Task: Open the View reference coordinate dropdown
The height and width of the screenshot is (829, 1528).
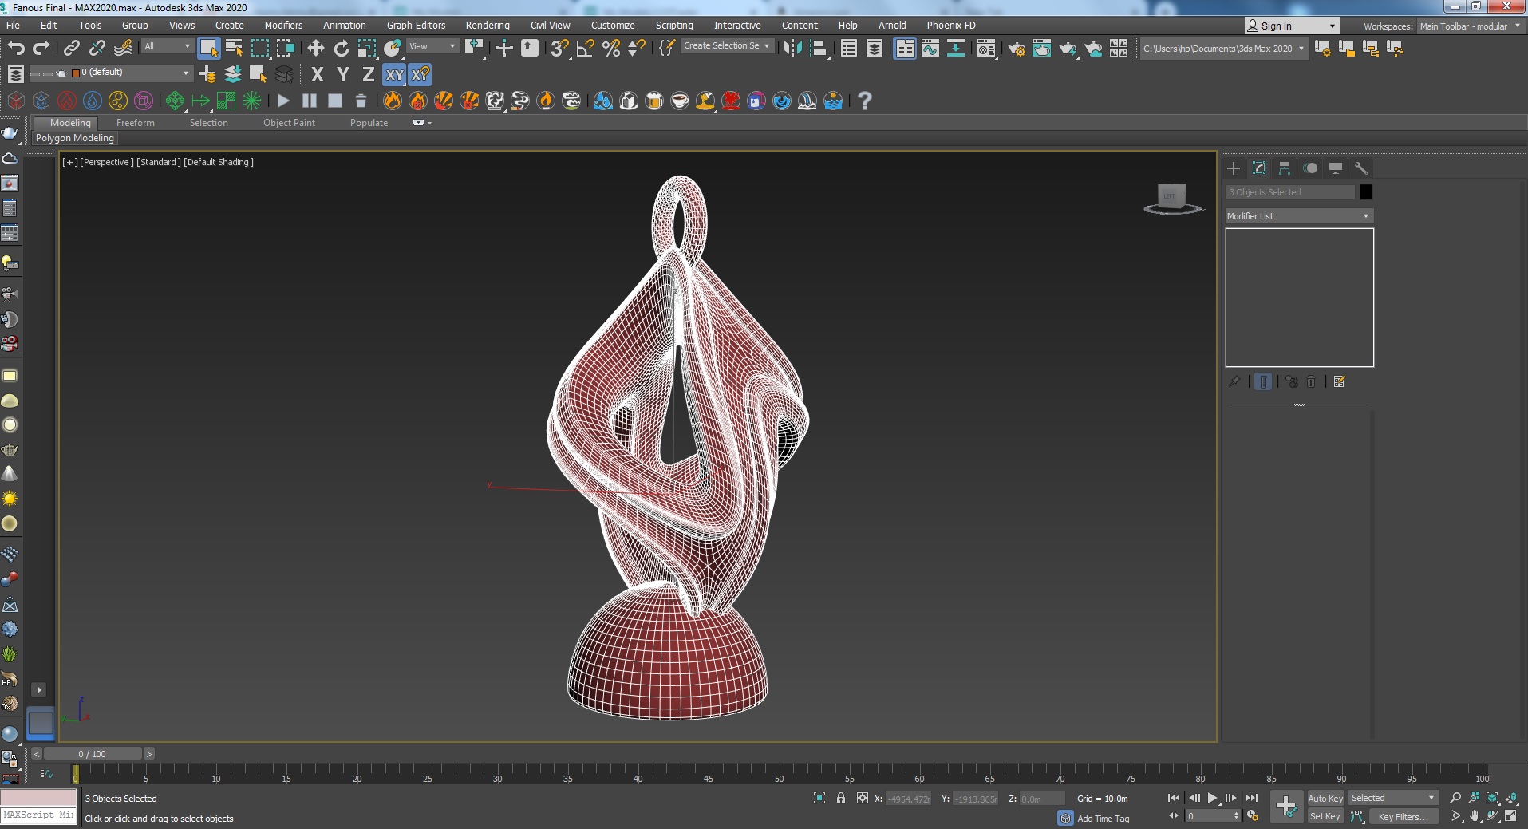Action: click(432, 46)
